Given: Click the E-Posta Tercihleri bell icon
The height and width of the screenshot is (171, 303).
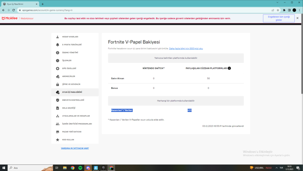Looking at the screenshot, I should 58,45.
